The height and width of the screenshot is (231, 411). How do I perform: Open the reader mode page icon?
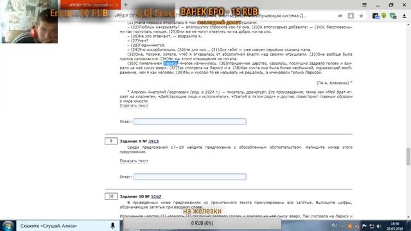[x=351, y=15]
